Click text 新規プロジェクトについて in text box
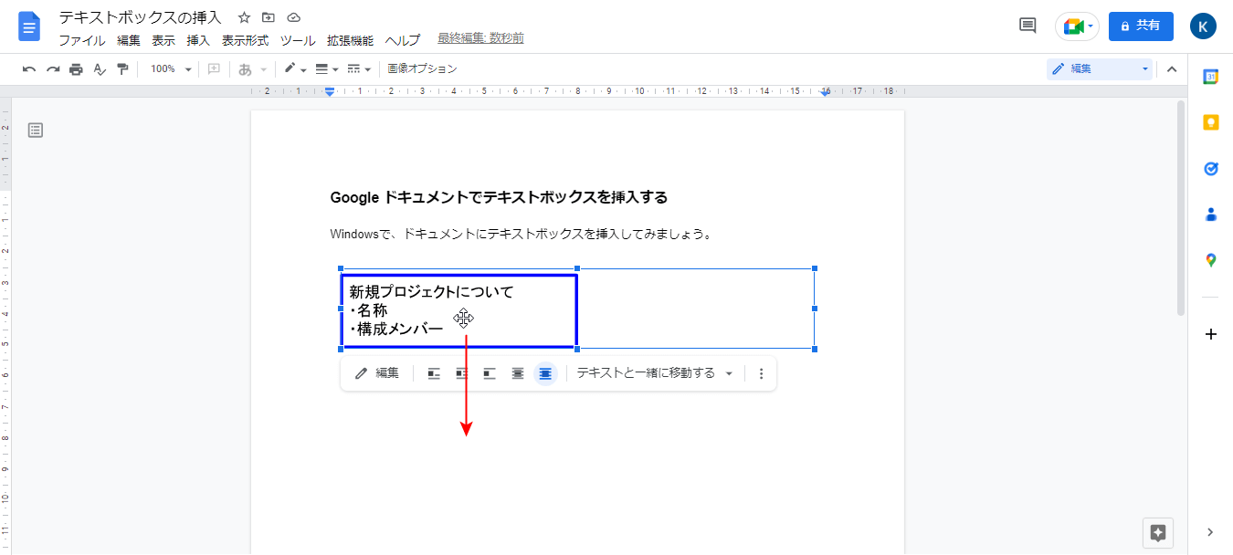 pyautogui.click(x=431, y=292)
